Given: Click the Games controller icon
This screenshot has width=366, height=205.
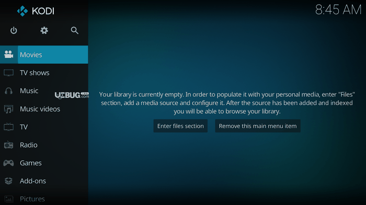Looking at the screenshot, I should (9, 163).
